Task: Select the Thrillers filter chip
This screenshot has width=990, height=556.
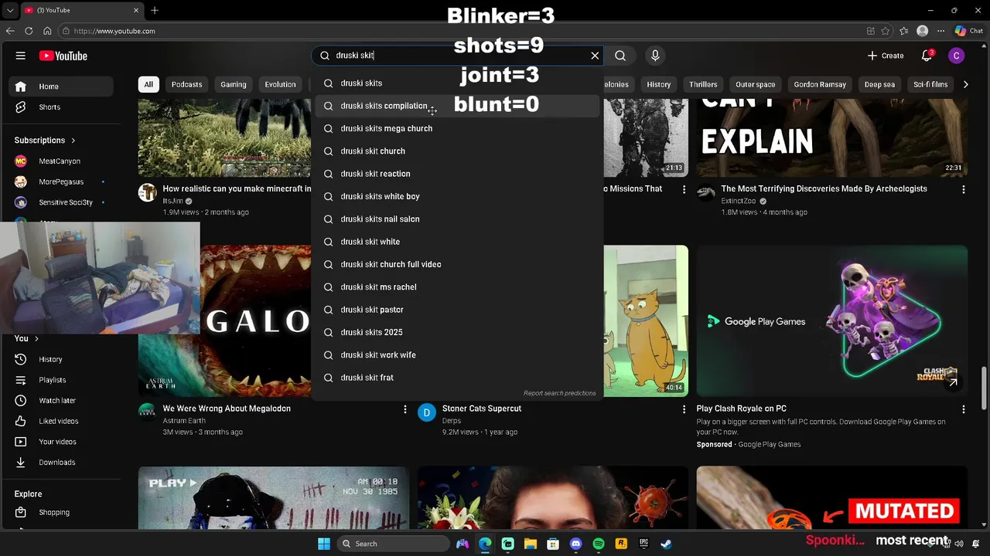Action: [x=703, y=84]
